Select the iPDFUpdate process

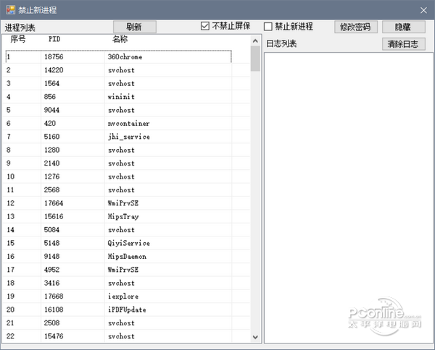(x=118, y=310)
